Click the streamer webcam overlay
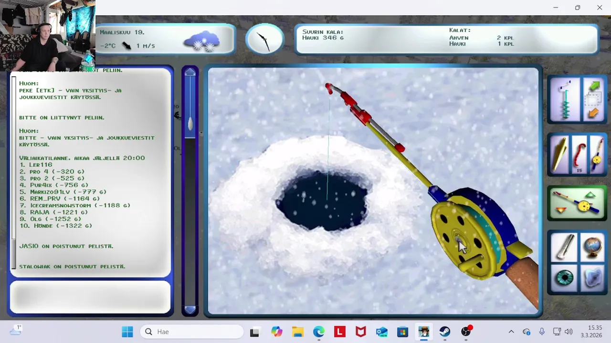The image size is (611, 343). click(48, 35)
